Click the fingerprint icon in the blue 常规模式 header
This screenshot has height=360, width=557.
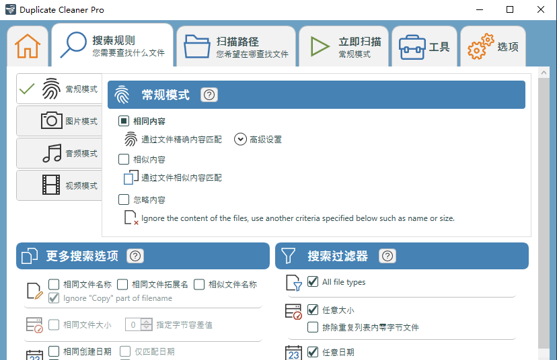coord(122,95)
